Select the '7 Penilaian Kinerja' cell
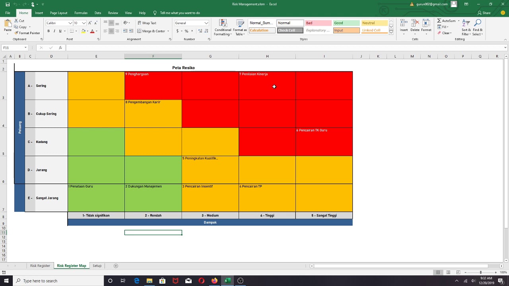Viewport: 509px width, 286px height. [267, 86]
